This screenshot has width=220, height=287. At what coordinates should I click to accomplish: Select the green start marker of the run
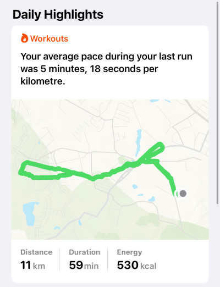tap(177, 194)
